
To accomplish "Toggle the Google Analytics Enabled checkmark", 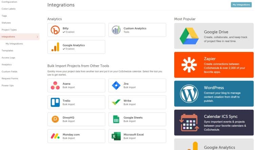I will [x=64, y=49].
